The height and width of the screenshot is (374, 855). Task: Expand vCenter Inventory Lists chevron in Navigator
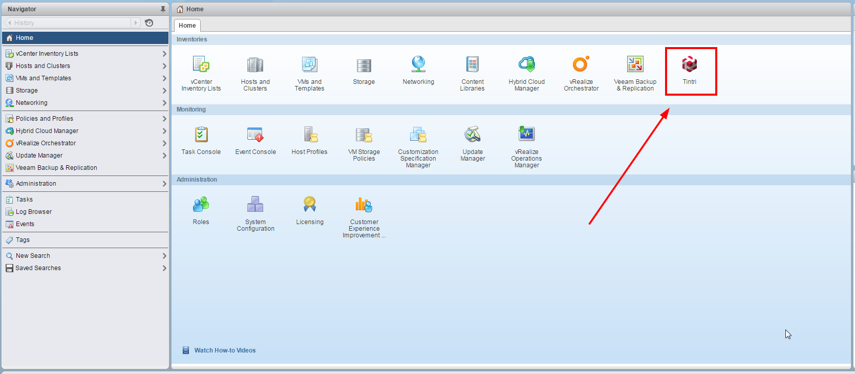coord(164,54)
